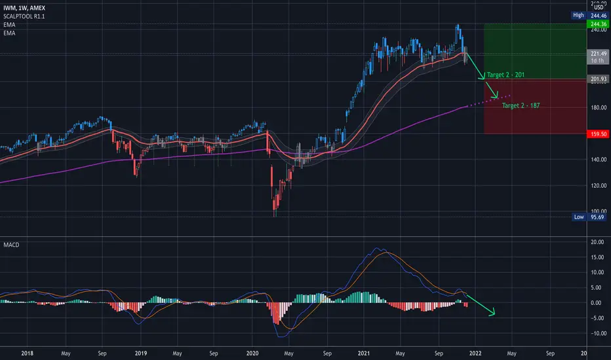The height and width of the screenshot is (360, 611).
Task: Click the MACD indicator pane label
Action: pyautogui.click(x=11, y=245)
